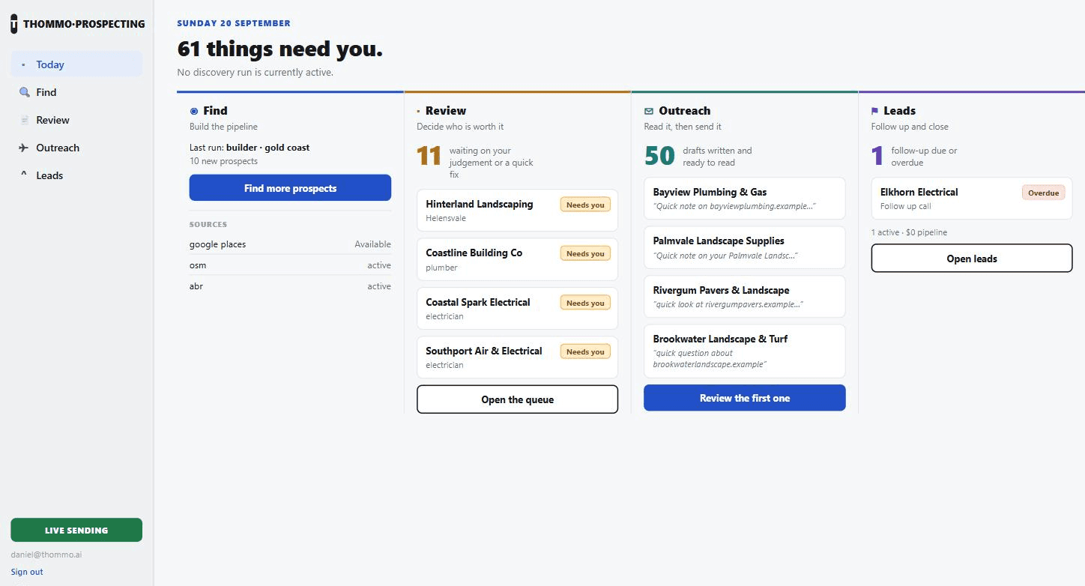Screen dimensions: 1085x586
Task: Switch to Outreach in the sidebar
Action: 76,148
